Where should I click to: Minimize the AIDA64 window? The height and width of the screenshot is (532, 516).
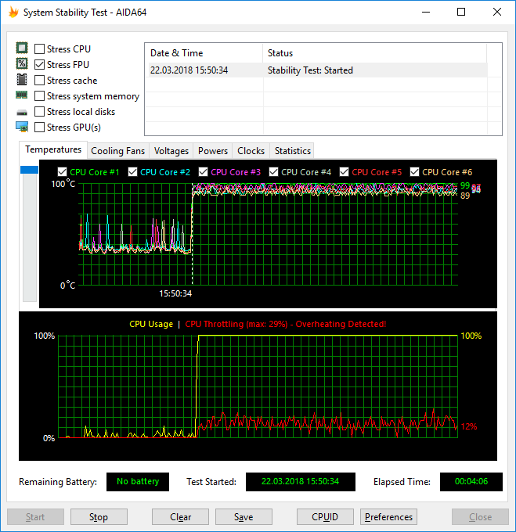[426, 13]
